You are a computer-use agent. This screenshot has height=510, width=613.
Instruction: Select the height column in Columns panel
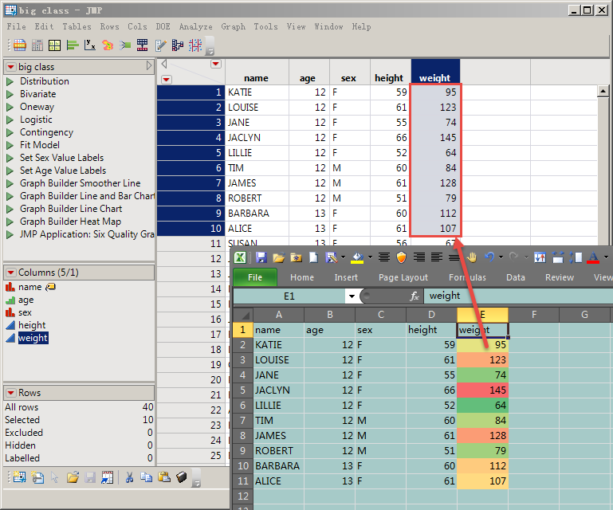pos(33,325)
